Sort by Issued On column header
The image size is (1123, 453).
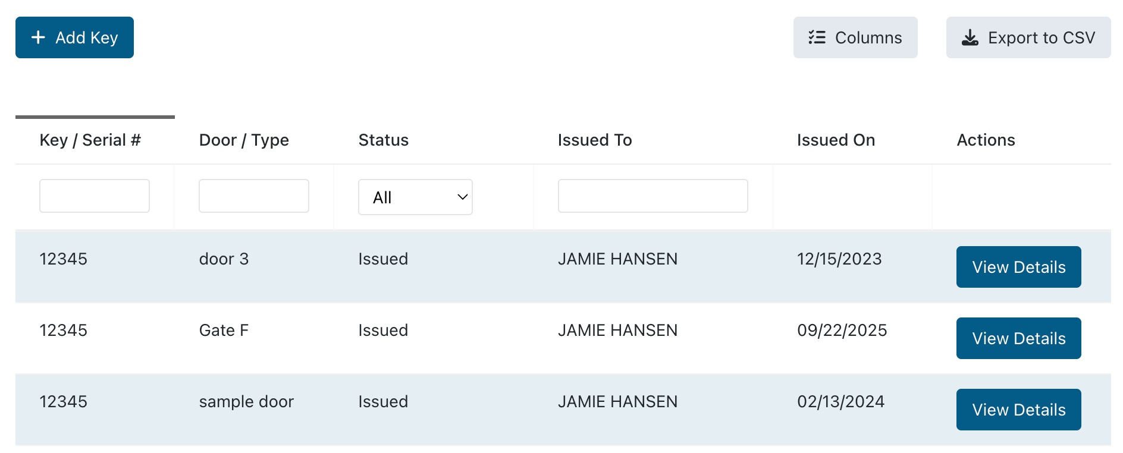coord(835,140)
